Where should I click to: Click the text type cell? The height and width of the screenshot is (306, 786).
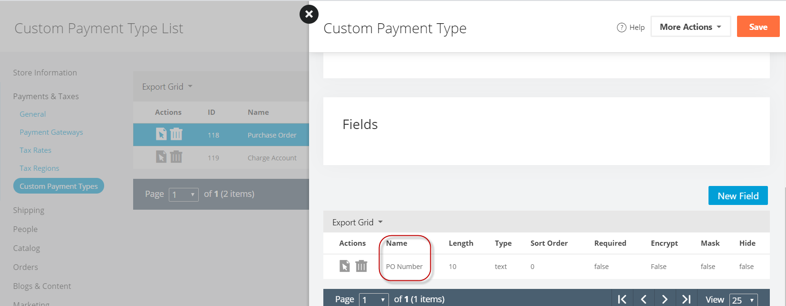point(501,267)
